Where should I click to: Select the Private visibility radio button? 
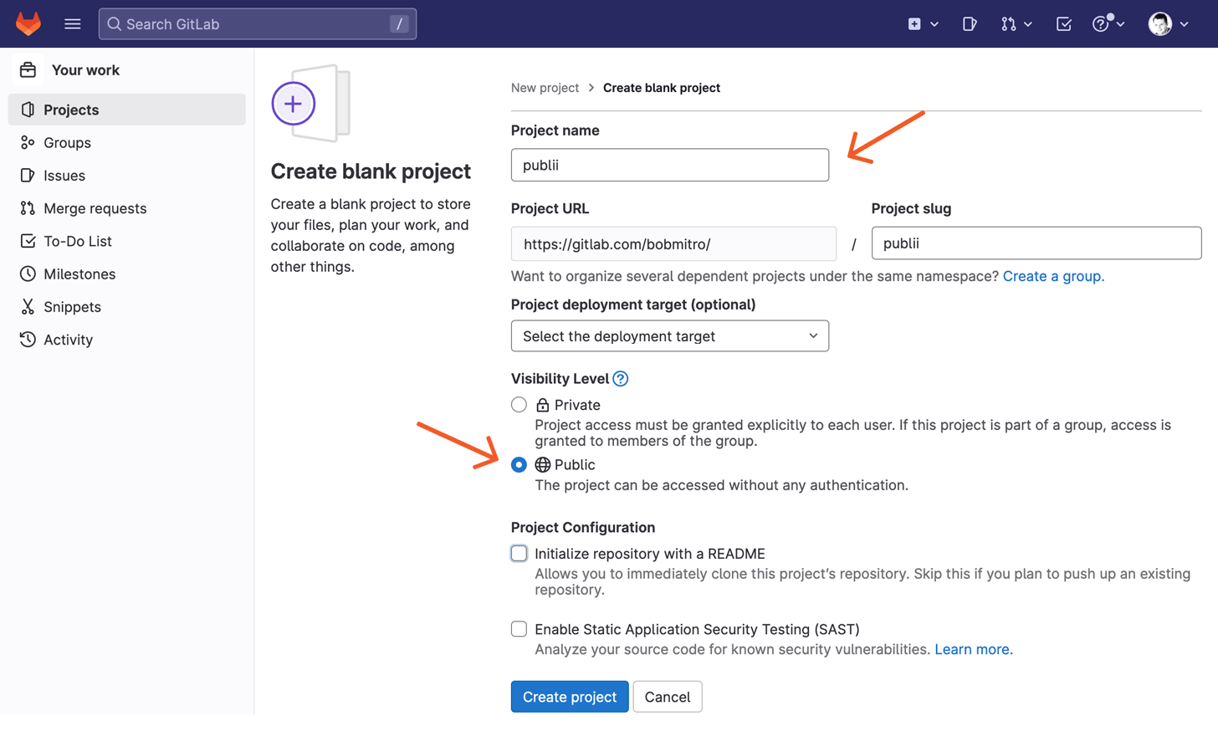tap(519, 404)
